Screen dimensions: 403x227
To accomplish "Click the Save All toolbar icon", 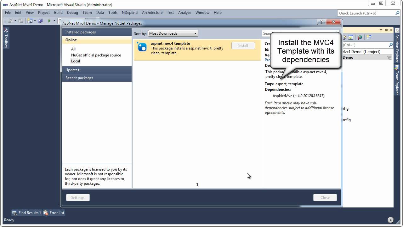I will [40, 21].
